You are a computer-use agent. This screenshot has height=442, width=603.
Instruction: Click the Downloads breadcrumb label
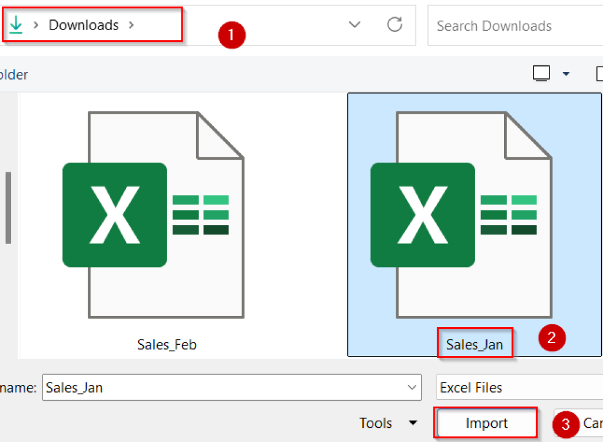pyautogui.click(x=83, y=25)
